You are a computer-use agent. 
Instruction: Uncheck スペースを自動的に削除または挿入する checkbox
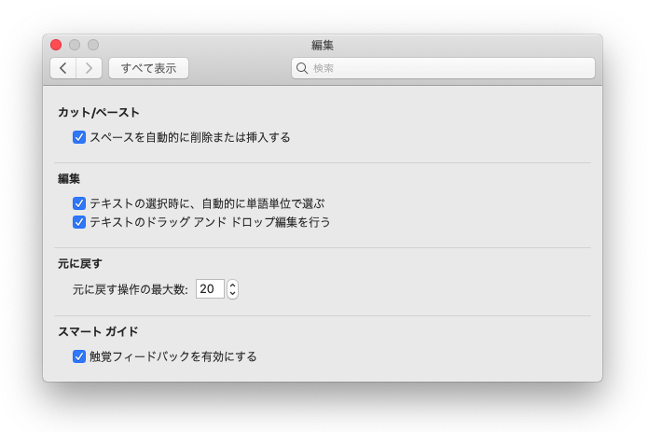(79, 137)
